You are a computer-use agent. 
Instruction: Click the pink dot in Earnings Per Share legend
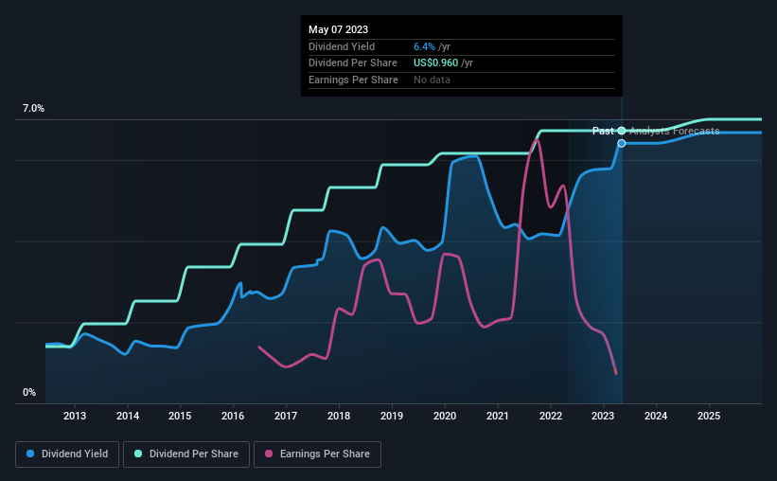(x=269, y=454)
